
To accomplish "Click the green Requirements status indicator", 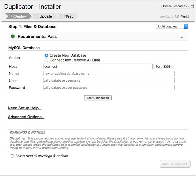I will [x=13, y=37].
